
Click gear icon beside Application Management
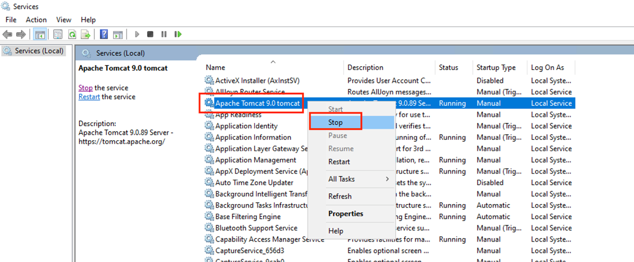[x=209, y=160]
